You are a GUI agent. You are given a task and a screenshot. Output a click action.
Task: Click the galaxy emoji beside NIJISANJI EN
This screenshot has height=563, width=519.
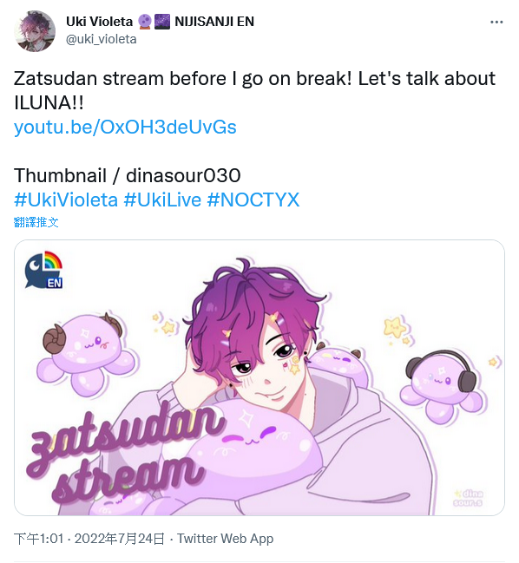(162, 22)
